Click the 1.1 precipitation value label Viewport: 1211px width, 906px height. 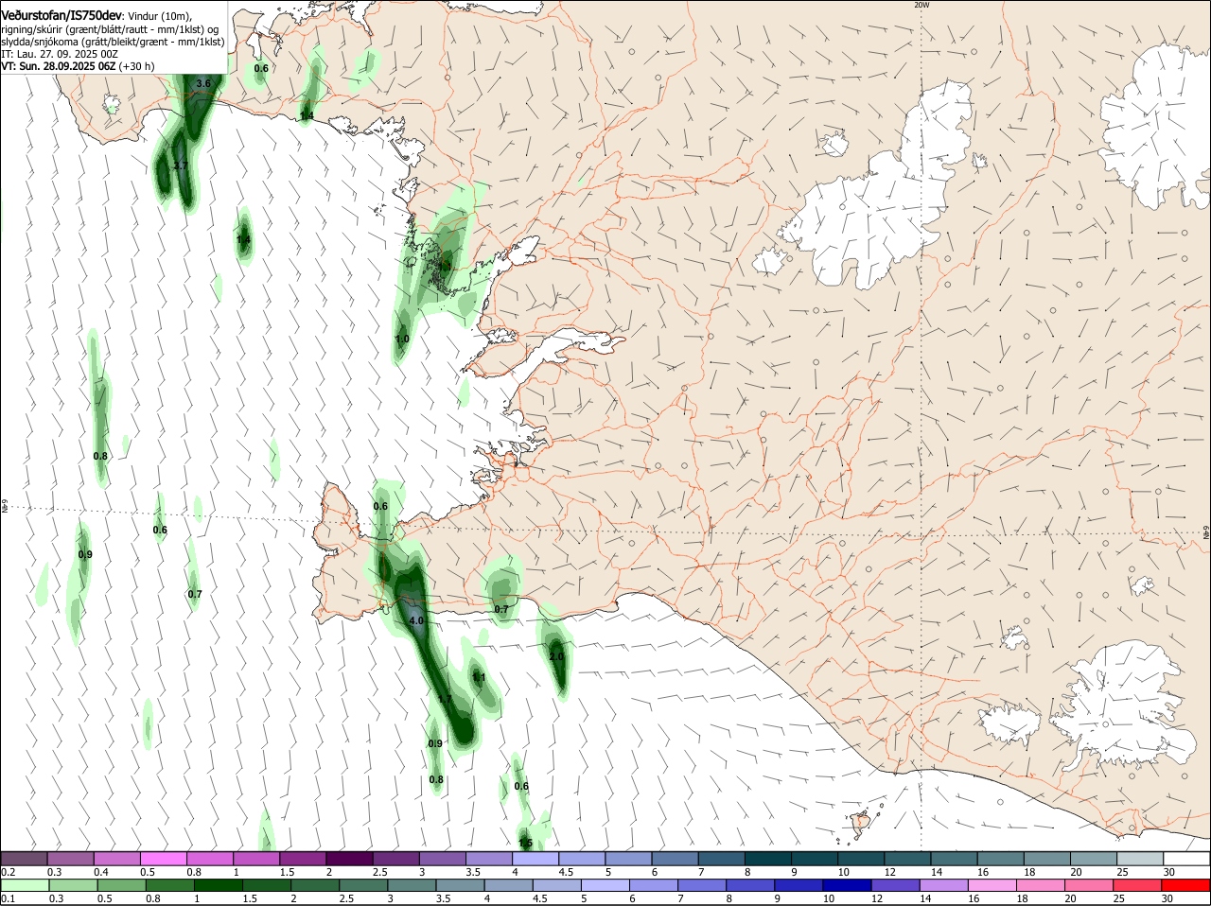point(479,677)
